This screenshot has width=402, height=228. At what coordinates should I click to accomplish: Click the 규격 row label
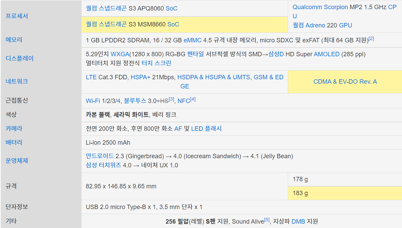point(11,186)
